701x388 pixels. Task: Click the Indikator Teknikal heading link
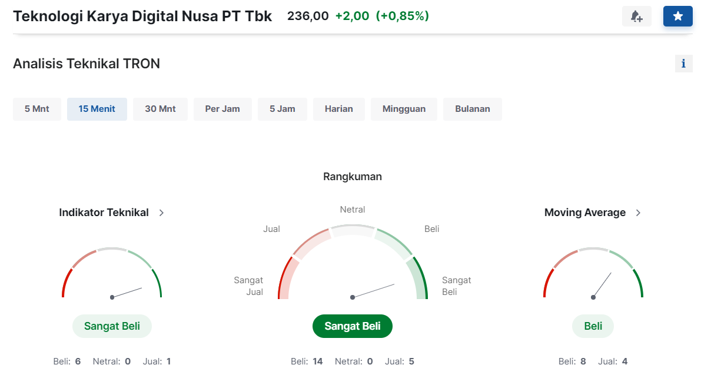click(x=104, y=213)
